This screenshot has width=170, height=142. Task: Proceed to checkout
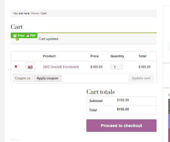(121, 126)
